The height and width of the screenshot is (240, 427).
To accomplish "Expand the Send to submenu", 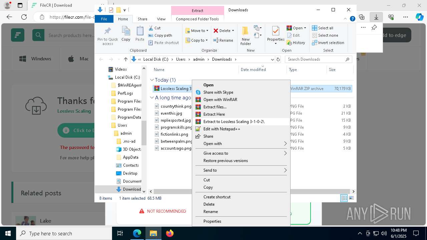I will point(285,170).
